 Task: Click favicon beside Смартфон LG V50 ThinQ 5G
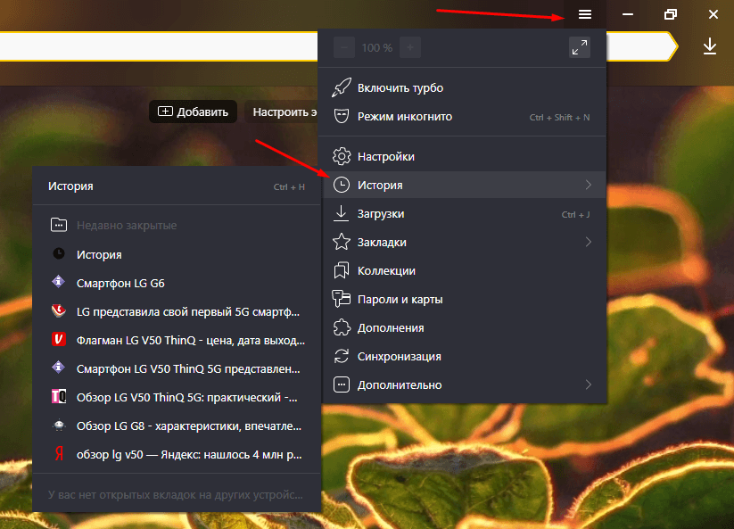tap(59, 368)
